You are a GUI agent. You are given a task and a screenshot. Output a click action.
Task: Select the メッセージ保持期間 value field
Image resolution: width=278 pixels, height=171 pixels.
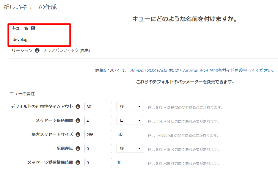(98, 120)
